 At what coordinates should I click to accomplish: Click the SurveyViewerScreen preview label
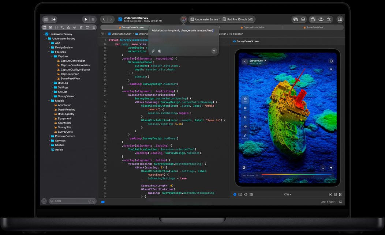[246, 41]
